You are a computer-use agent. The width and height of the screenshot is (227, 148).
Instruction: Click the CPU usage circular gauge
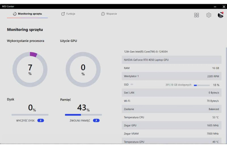[30, 69]
